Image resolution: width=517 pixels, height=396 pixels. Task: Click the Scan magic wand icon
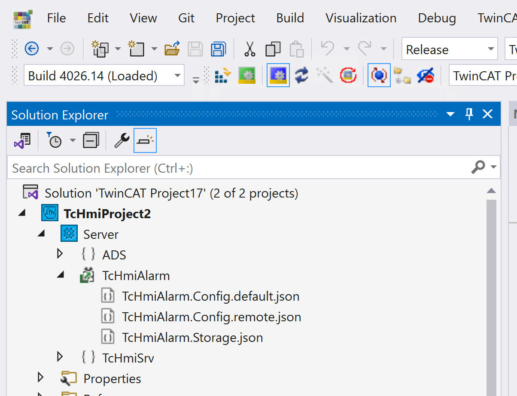point(325,76)
